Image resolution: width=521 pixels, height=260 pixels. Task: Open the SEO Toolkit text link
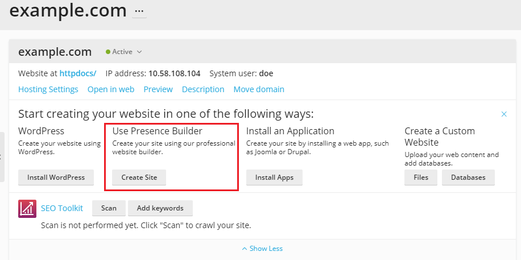(62, 208)
